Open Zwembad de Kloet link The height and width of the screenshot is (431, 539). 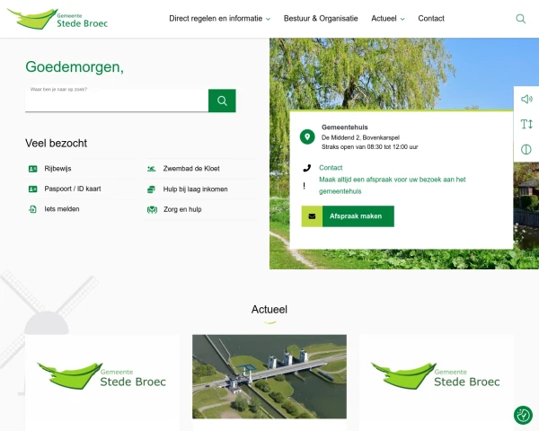191,169
